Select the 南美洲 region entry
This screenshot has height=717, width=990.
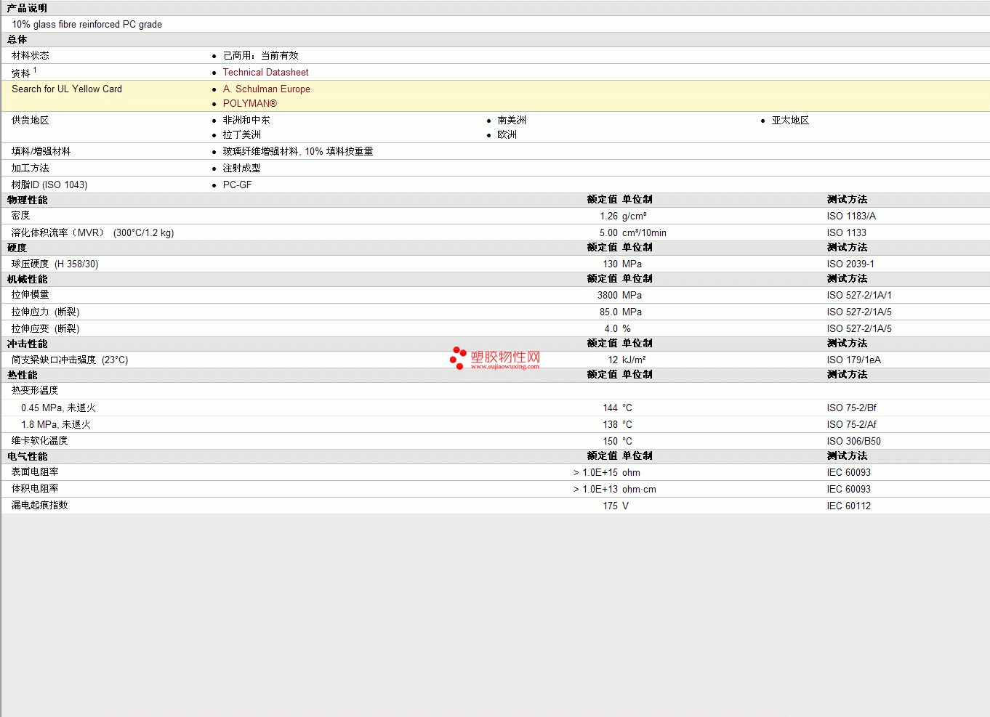click(512, 121)
